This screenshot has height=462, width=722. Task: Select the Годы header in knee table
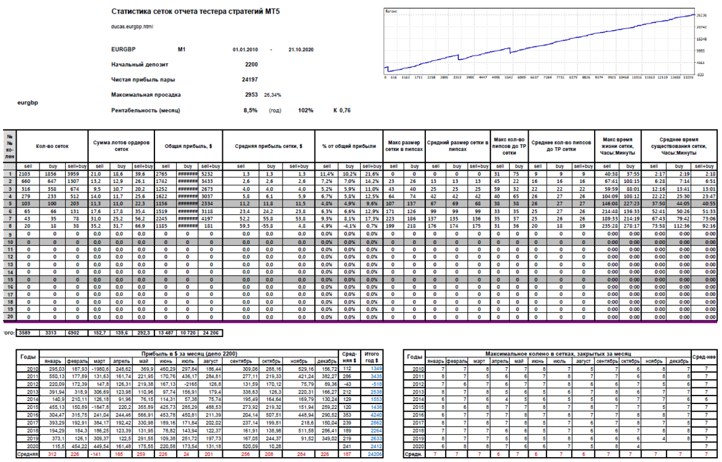tap(414, 357)
